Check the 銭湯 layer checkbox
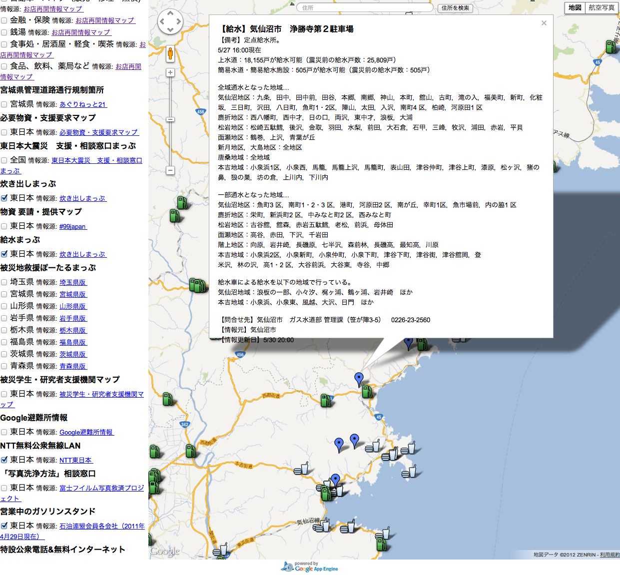 pyautogui.click(x=4, y=32)
